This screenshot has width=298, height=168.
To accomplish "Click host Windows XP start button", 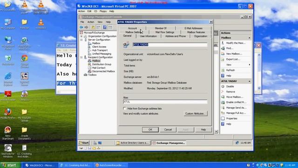I will (x=10, y=165).
